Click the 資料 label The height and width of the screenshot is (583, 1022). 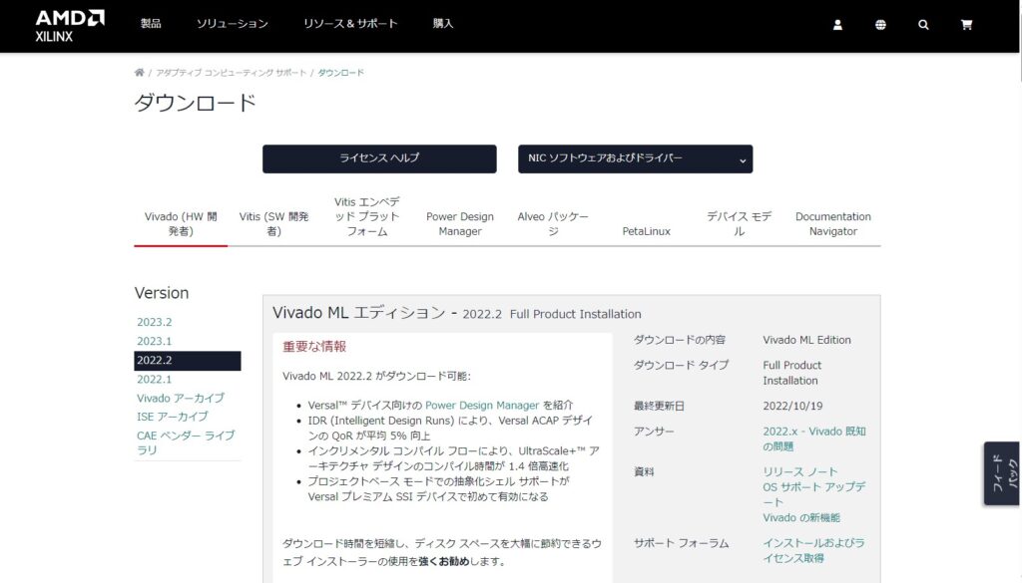[x=644, y=471]
